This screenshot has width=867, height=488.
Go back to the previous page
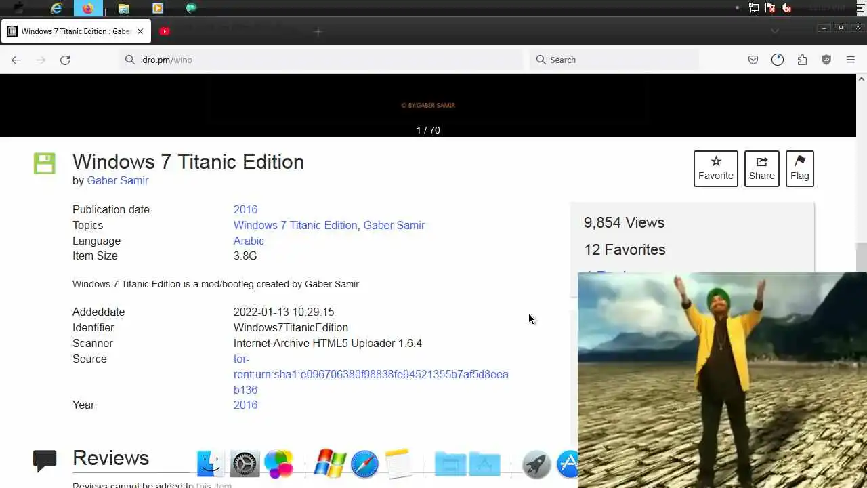click(16, 60)
